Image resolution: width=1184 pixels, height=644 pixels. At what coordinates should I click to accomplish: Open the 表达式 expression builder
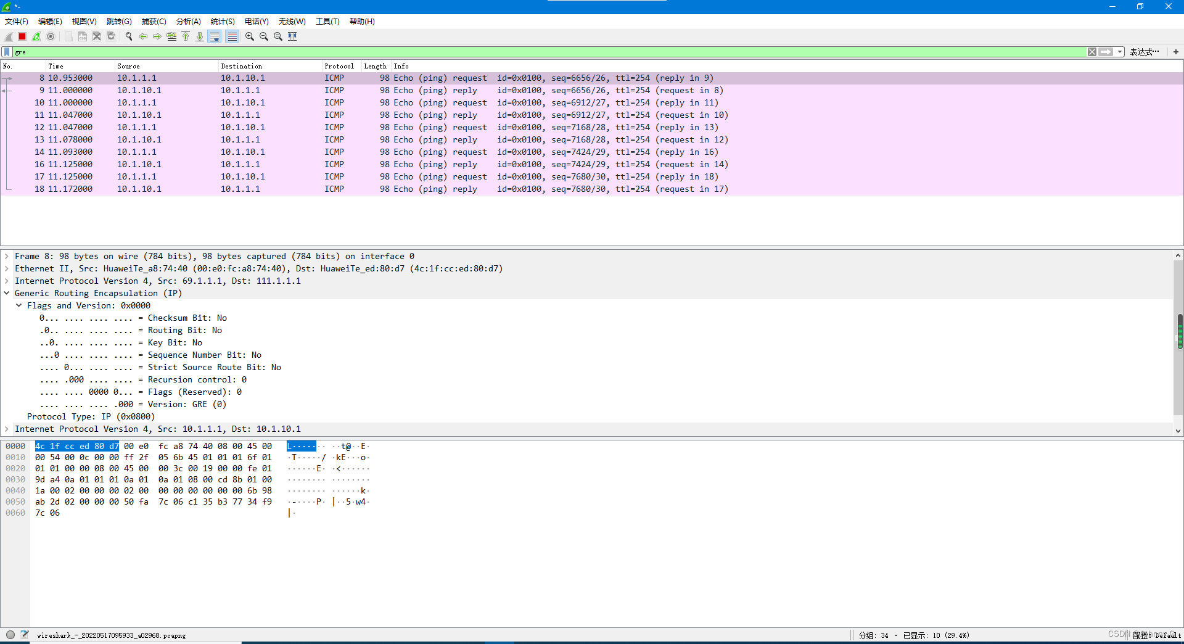1145,52
